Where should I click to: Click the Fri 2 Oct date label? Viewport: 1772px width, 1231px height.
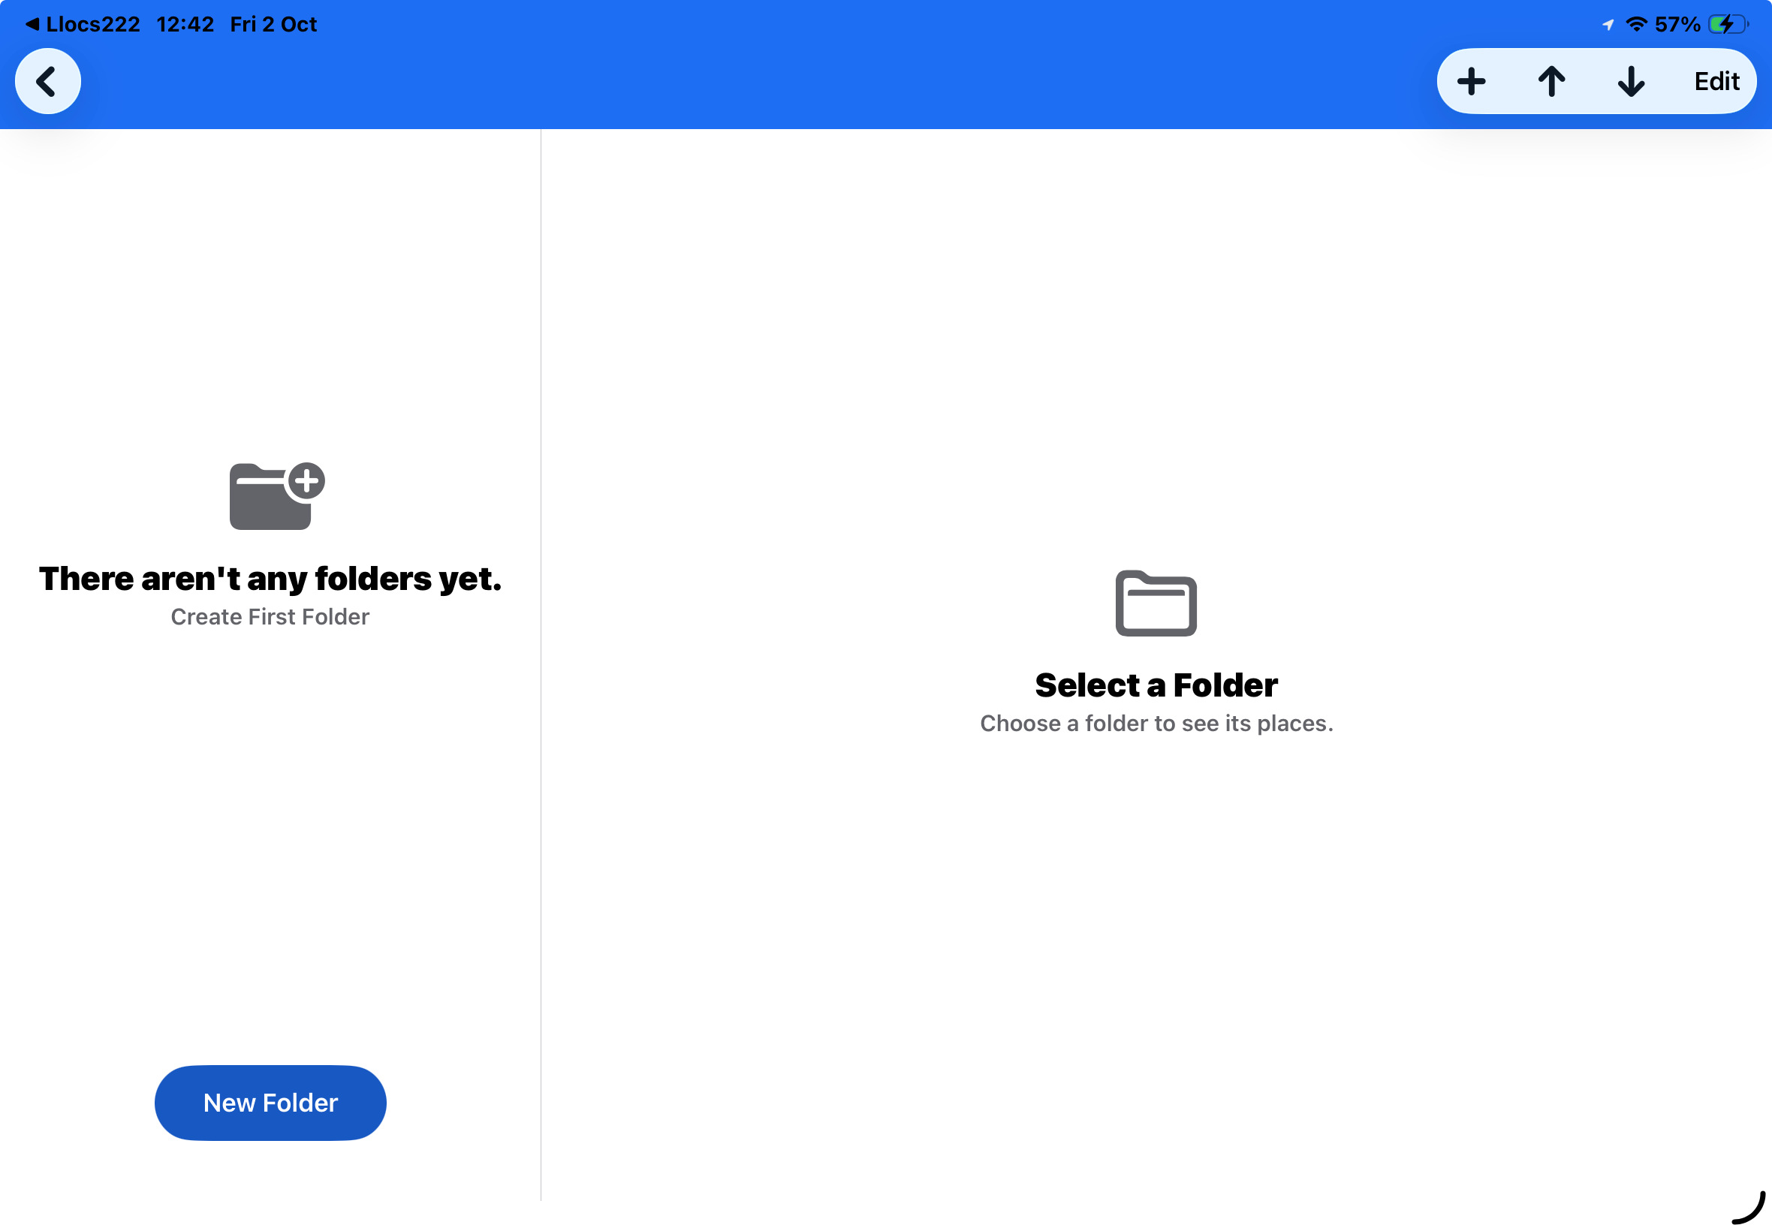(273, 24)
